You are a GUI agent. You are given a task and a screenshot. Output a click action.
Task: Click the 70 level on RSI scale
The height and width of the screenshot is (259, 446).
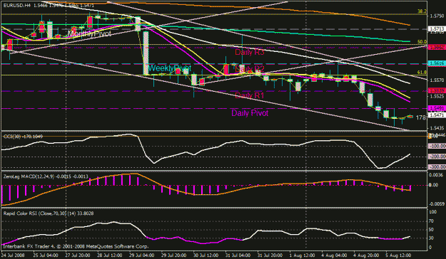pyautogui.click(x=432, y=221)
